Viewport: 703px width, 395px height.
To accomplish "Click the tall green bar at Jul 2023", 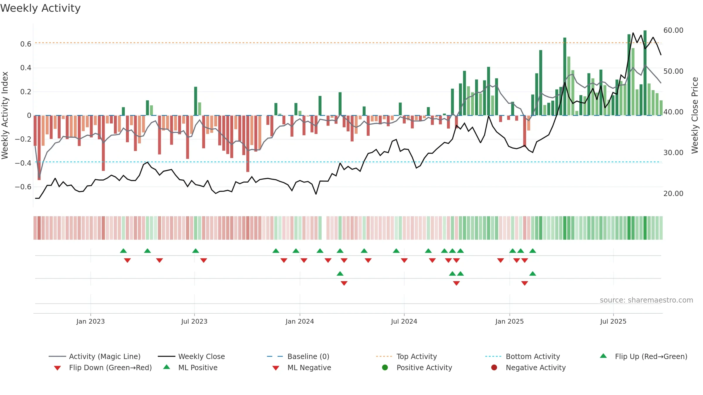I will point(196,101).
